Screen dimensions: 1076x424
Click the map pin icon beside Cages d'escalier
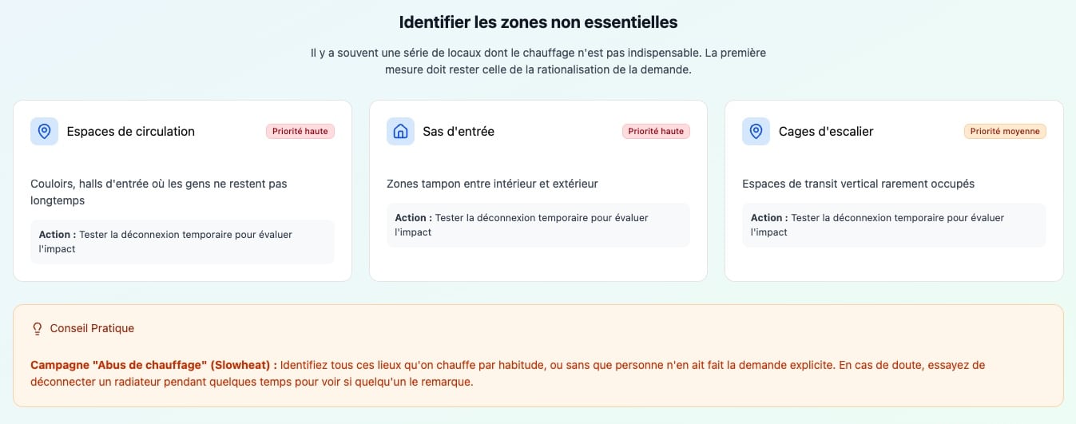[756, 132]
